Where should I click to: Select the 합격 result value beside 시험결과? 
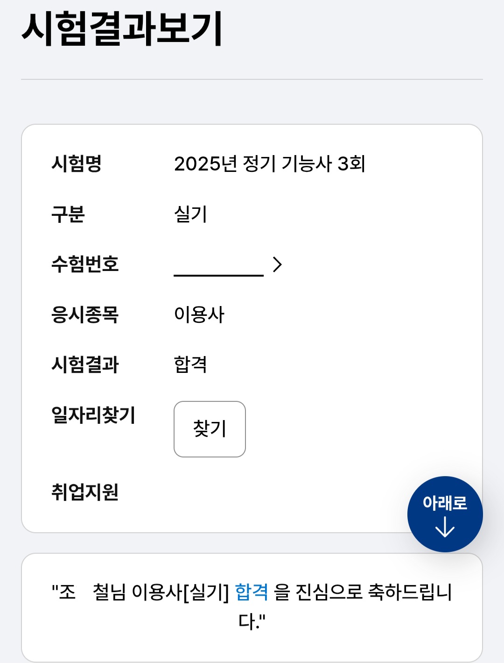point(190,364)
